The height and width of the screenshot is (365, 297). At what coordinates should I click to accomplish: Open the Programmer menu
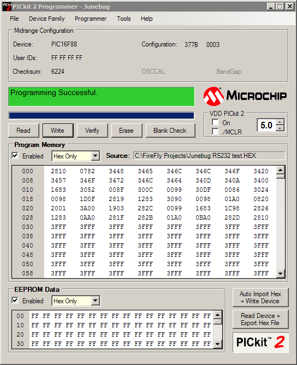(x=91, y=19)
